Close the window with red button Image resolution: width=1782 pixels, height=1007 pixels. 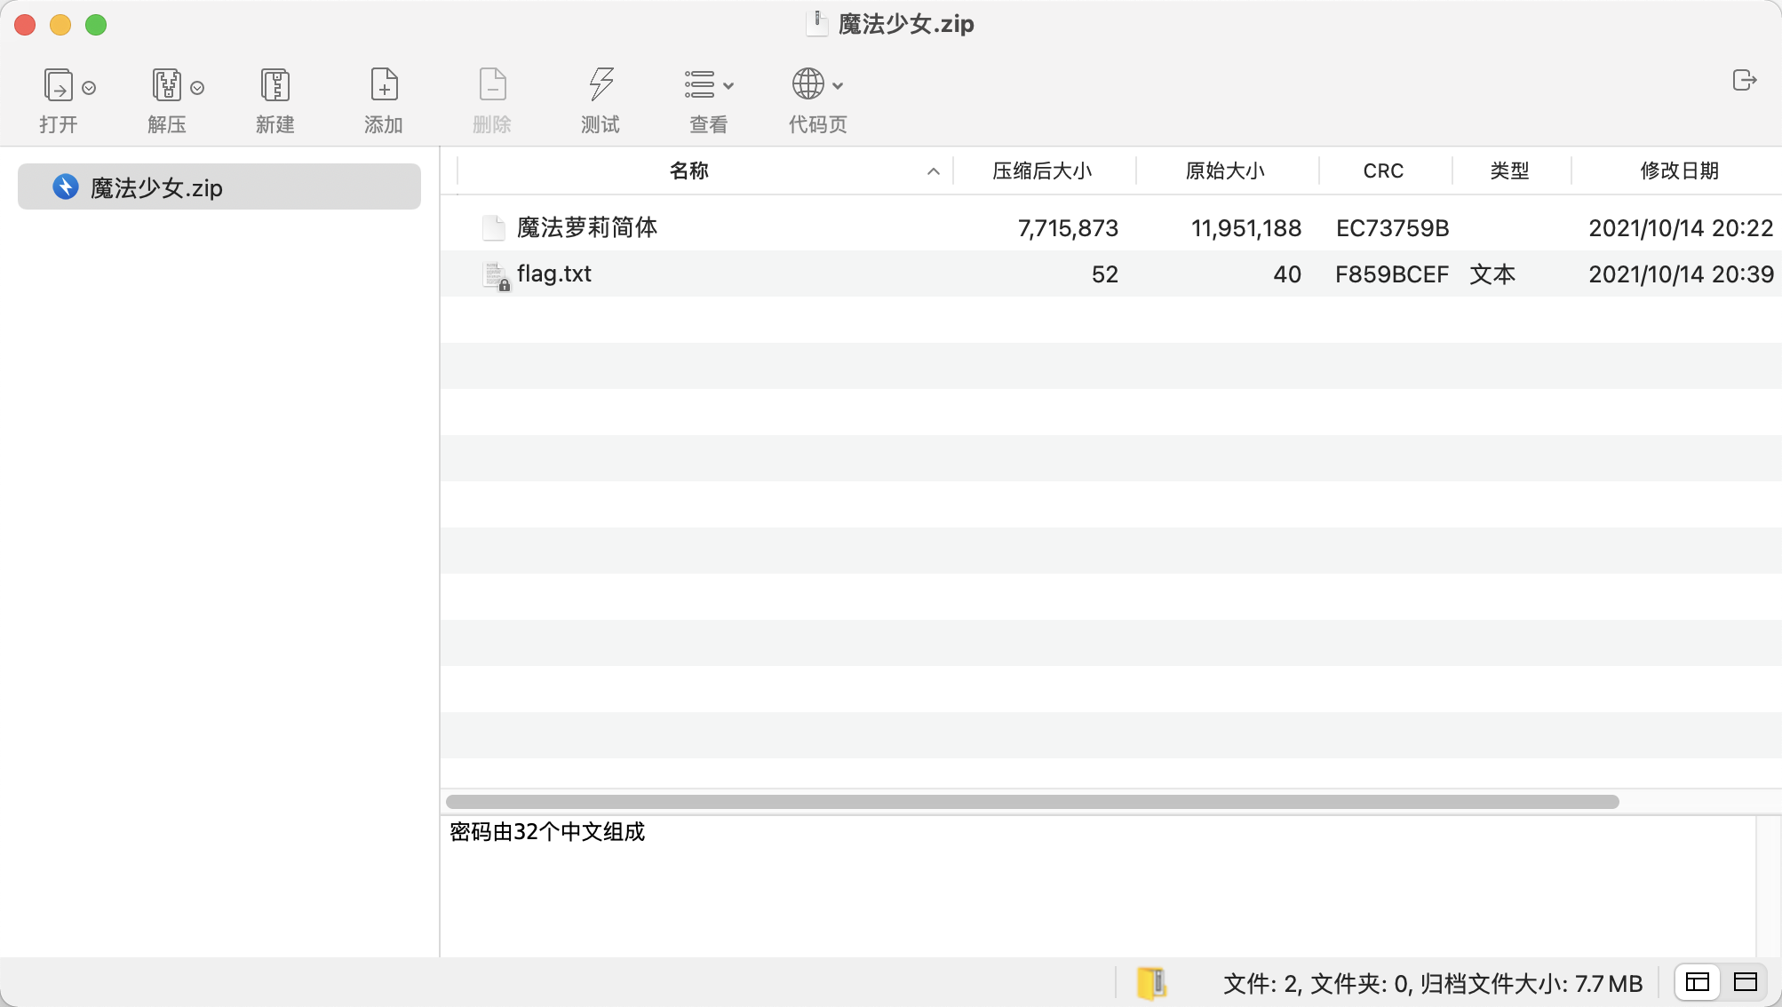pyautogui.click(x=25, y=25)
